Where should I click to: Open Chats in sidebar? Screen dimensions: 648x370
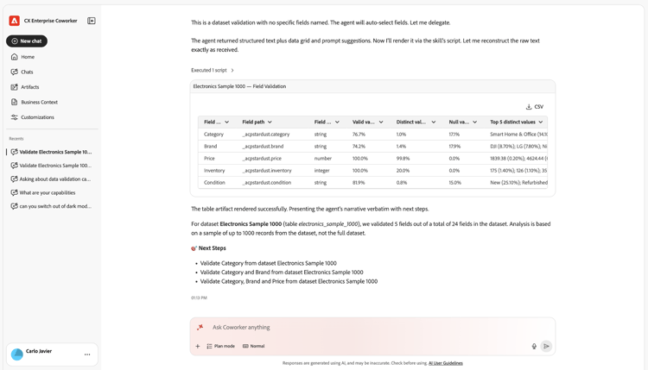point(27,72)
